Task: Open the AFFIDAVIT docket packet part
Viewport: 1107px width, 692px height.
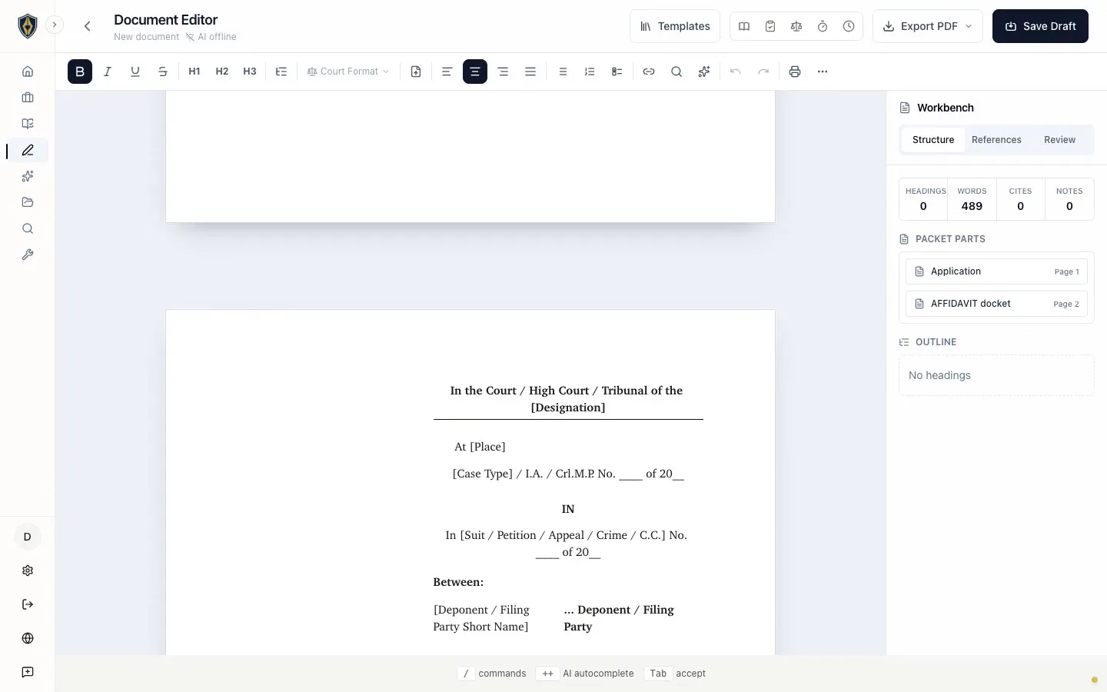Action: (996, 304)
